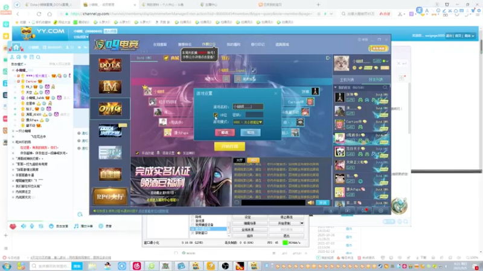The width and height of the screenshot is (483, 271).
Task: Click the red 修改 button in dialog
Action: point(225,132)
